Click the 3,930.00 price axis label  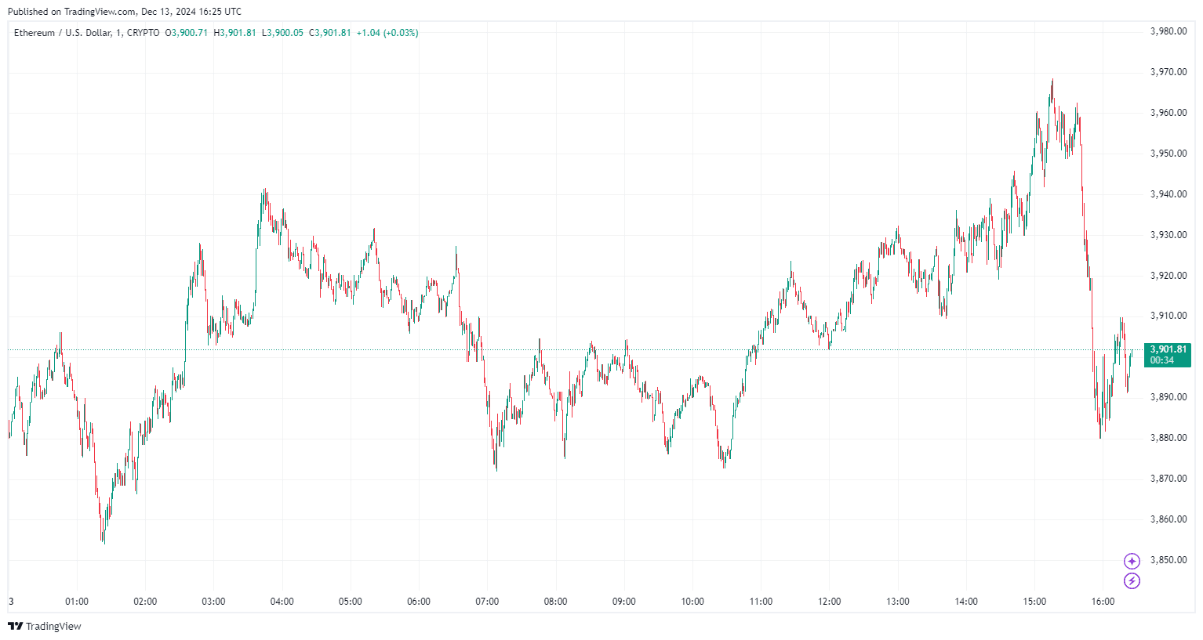(1168, 235)
